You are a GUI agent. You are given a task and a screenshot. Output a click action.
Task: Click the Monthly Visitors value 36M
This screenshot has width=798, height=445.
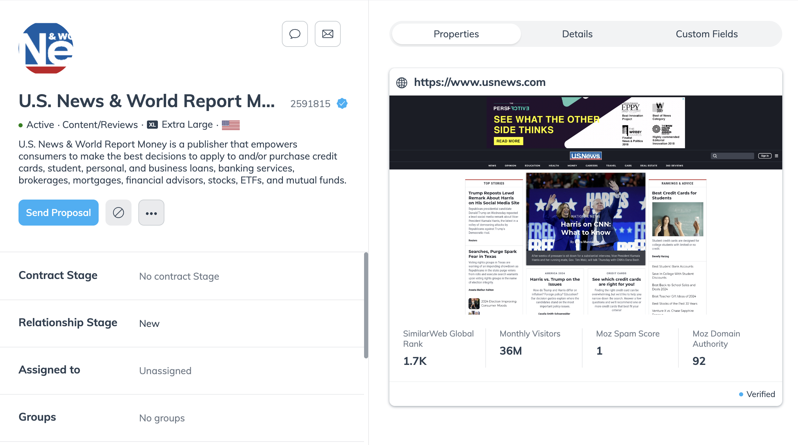pos(510,351)
